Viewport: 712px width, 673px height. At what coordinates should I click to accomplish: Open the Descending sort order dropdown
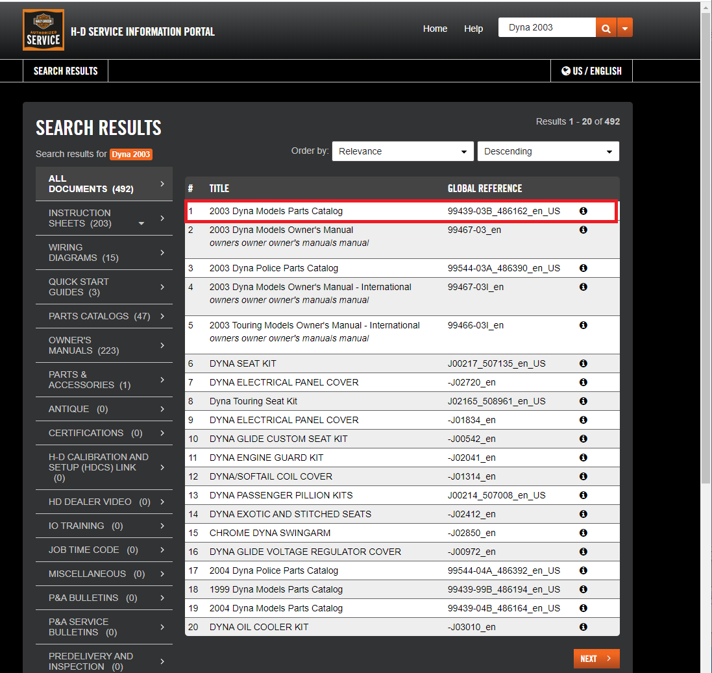pyautogui.click(x=548, y=151)
